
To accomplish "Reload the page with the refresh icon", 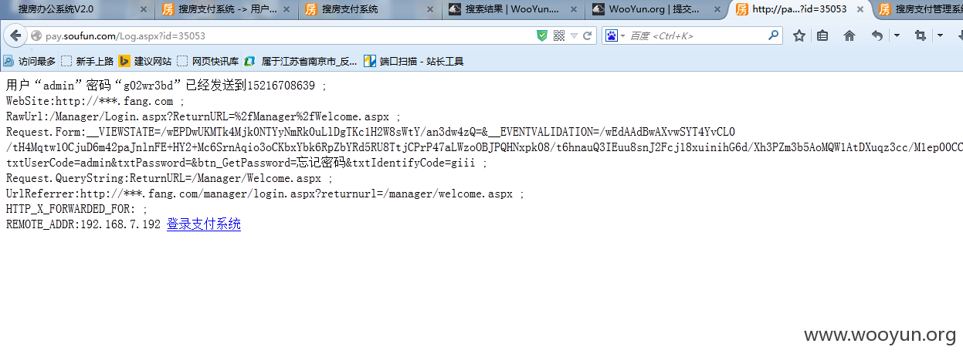I will (x=588, y=35).
